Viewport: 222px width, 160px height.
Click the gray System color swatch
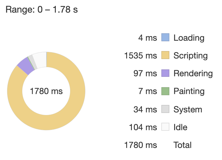tap(165, 109)
